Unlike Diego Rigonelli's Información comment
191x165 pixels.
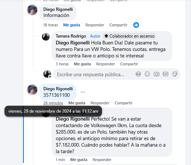pyautogui.click(x=71, y=25)
